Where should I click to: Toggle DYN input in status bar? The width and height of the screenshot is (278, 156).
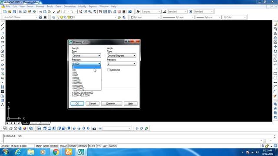click(99, 146)
